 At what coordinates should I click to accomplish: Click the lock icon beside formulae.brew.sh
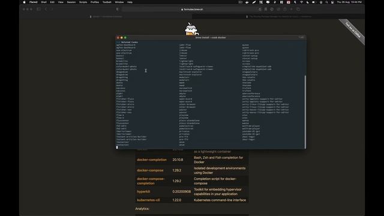[182, 10]
